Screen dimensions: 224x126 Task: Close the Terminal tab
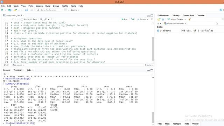click(x=23, y=70)
